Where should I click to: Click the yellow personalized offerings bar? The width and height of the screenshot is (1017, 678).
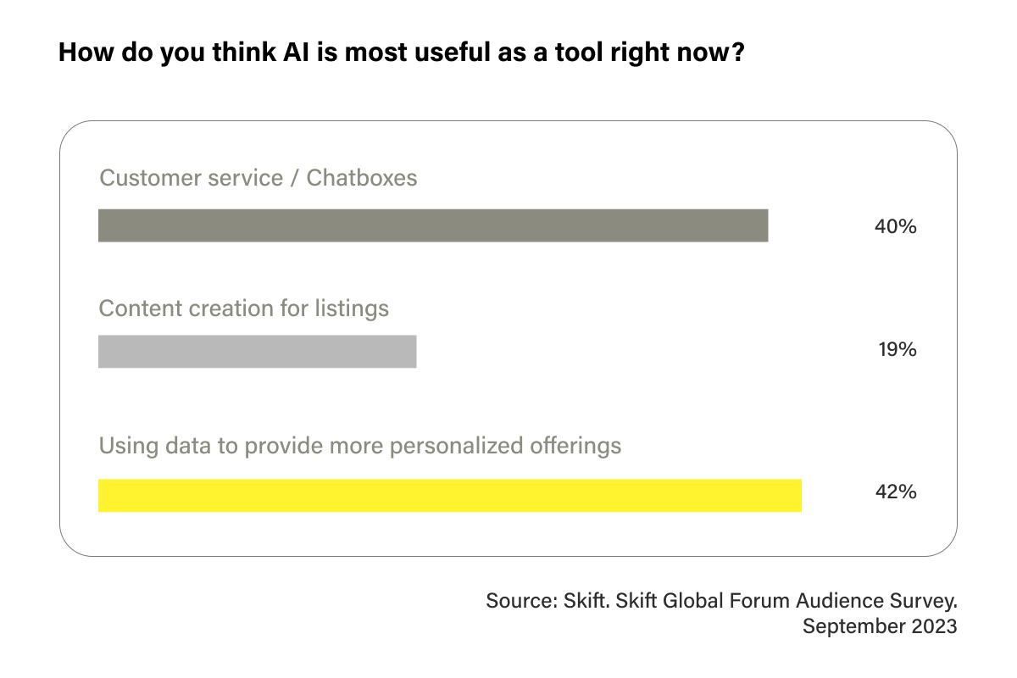tap(450, 496)
